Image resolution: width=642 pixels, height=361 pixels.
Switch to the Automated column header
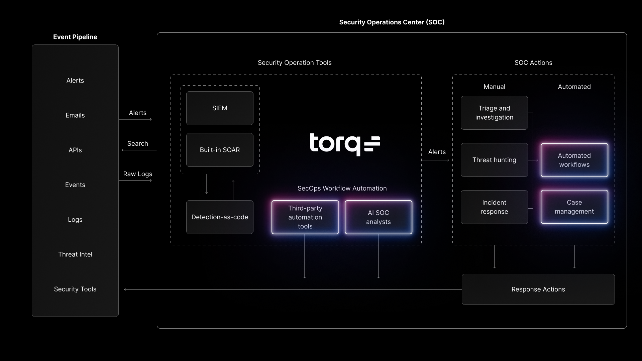tap(574, 87)
